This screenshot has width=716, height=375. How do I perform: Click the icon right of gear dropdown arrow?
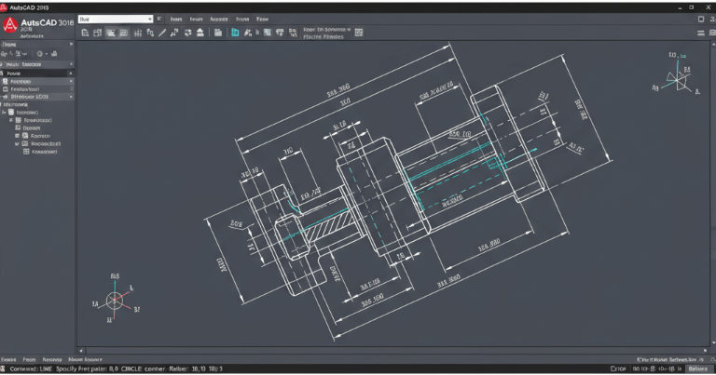[x=54, y=54]
